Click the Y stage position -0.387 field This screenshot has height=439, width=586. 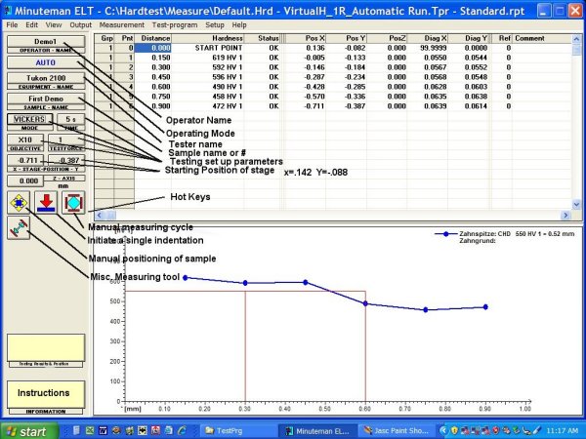click(x=66, y=161)
